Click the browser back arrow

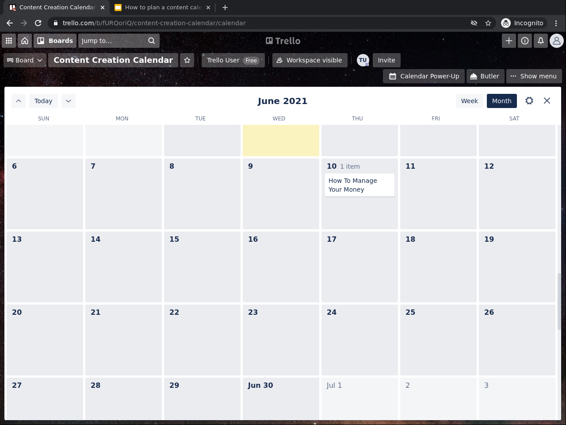[10, 23]
